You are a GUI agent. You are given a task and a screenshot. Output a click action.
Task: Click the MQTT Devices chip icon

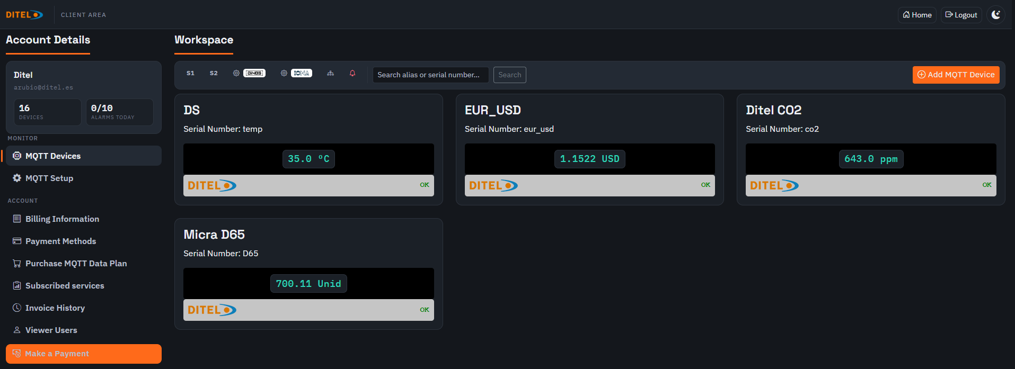(x=17, y=156)
